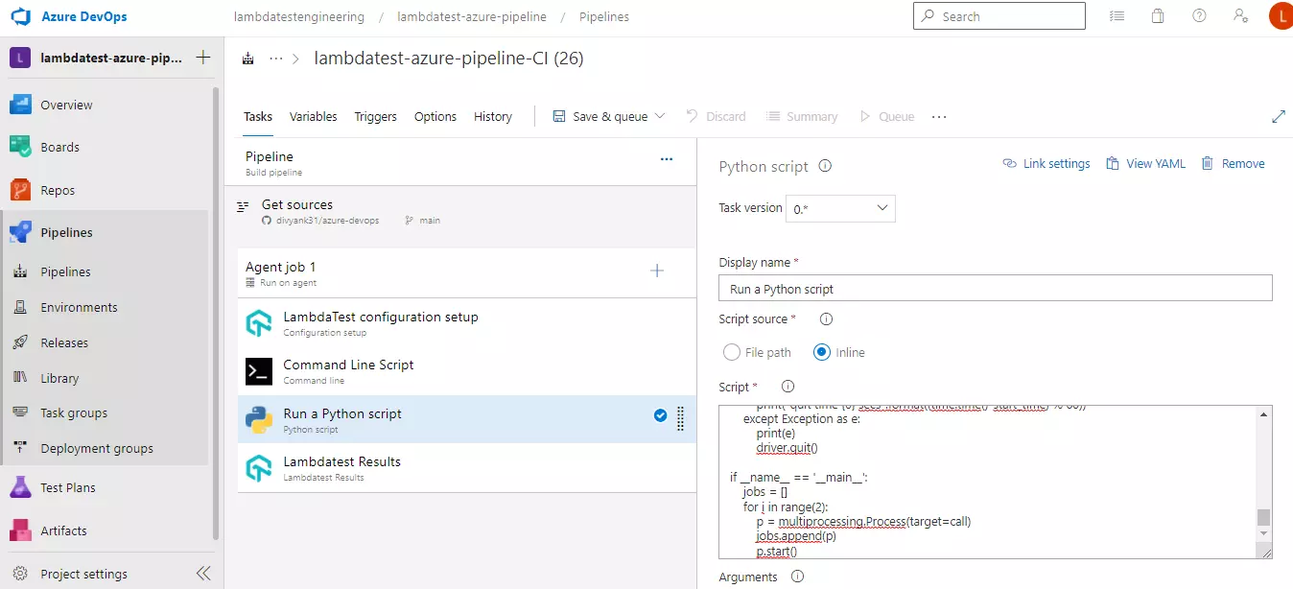Open the Marketplace shopping bag icon
Screen dimensions: 1293x589
[x=1158, y=15]
